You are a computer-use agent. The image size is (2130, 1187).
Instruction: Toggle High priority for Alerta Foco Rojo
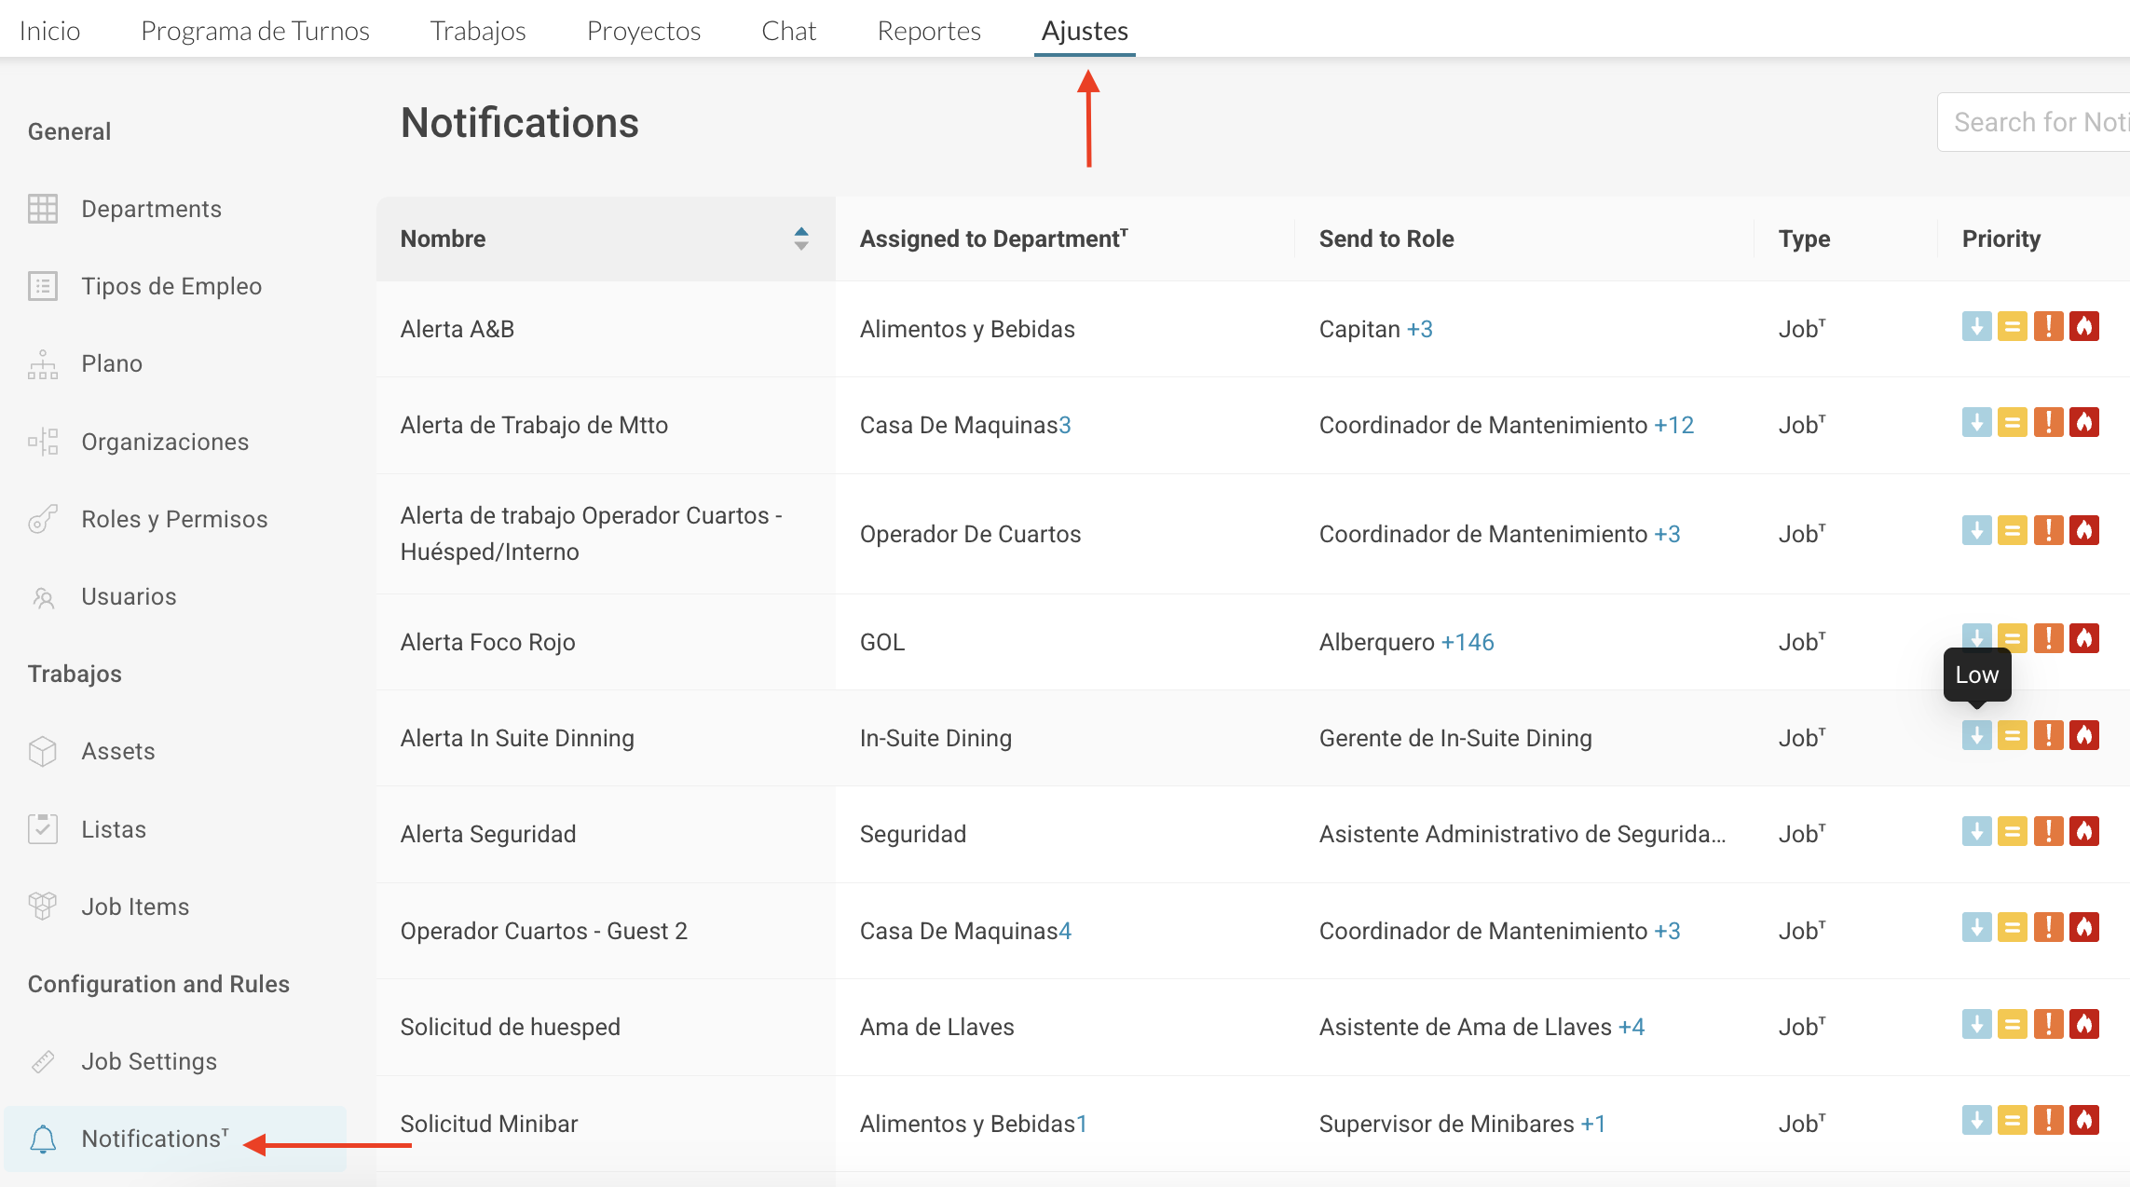(2049, 639)
